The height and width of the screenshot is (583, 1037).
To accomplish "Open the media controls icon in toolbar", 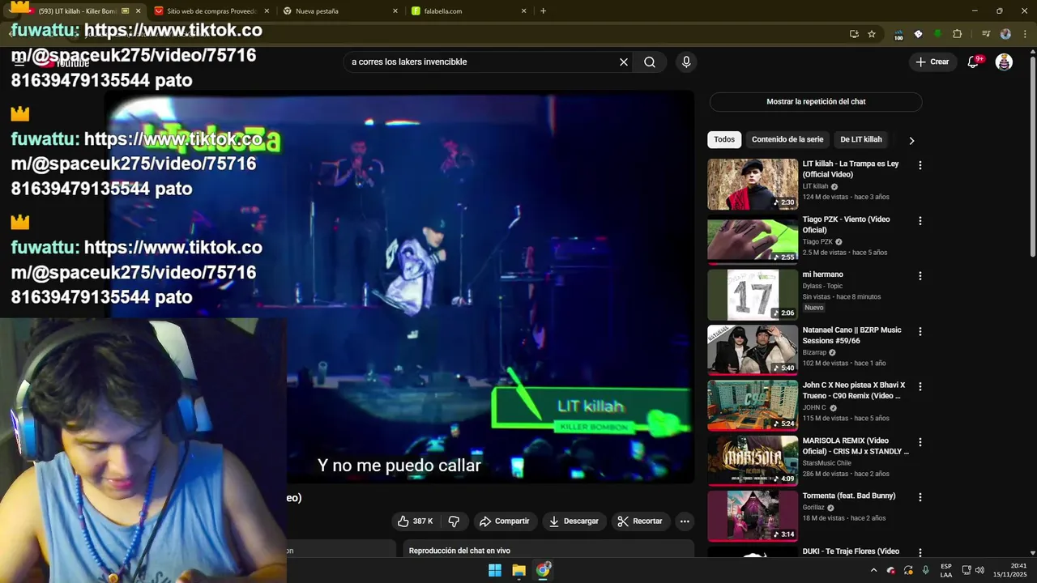I will pos(986,34).
